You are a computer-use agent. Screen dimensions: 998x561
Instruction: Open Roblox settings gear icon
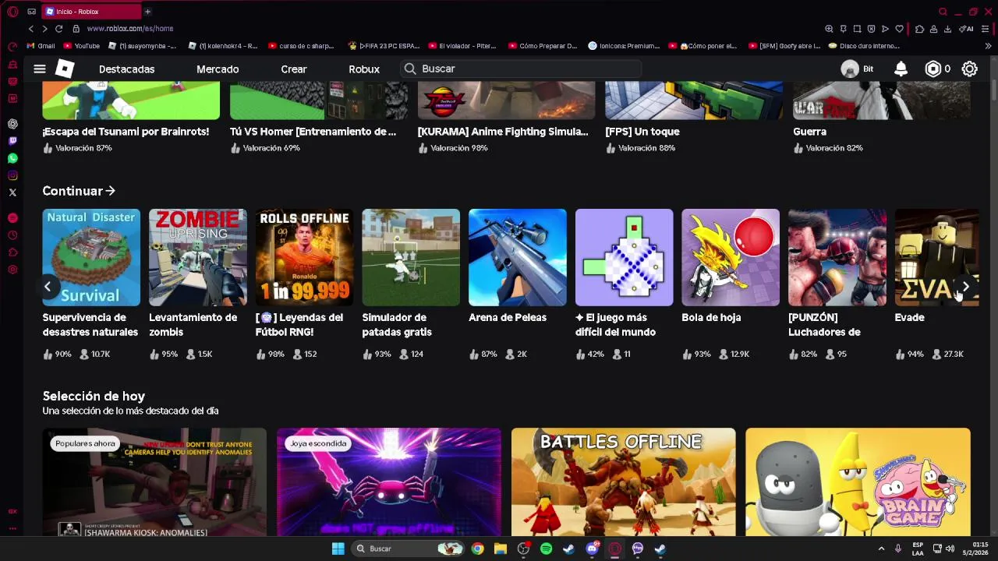[x=969, y=69]
